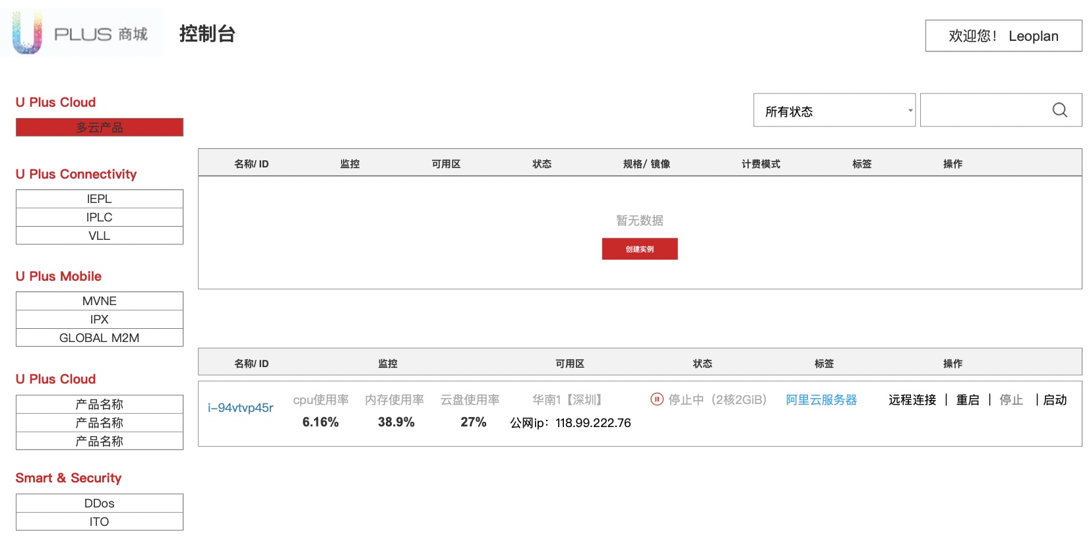Image resolution: width=1091 pixels, height=547 pixels.
Task: Select IPLC in U Plus Connectivity
Action: [x=100, y=217]
